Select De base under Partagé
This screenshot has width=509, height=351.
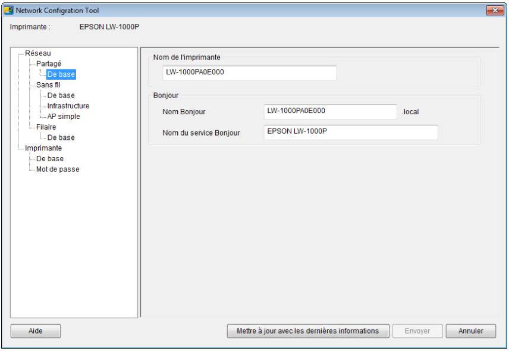tap(61, 74)
